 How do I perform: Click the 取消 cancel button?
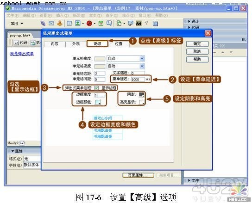click(197, 51)
